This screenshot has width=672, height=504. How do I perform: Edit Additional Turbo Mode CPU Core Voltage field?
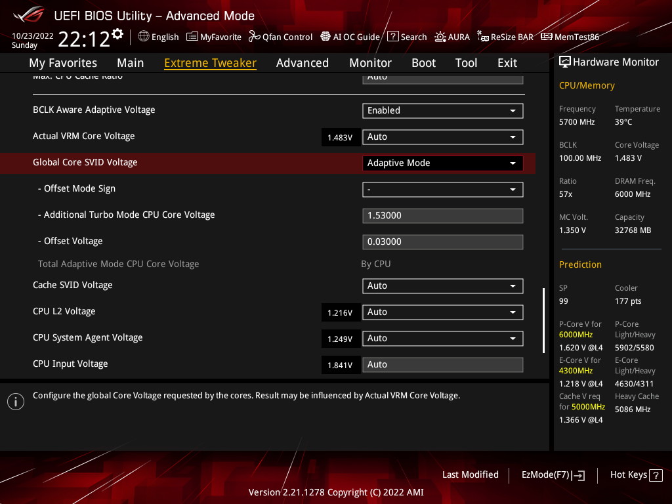[443, 215]
